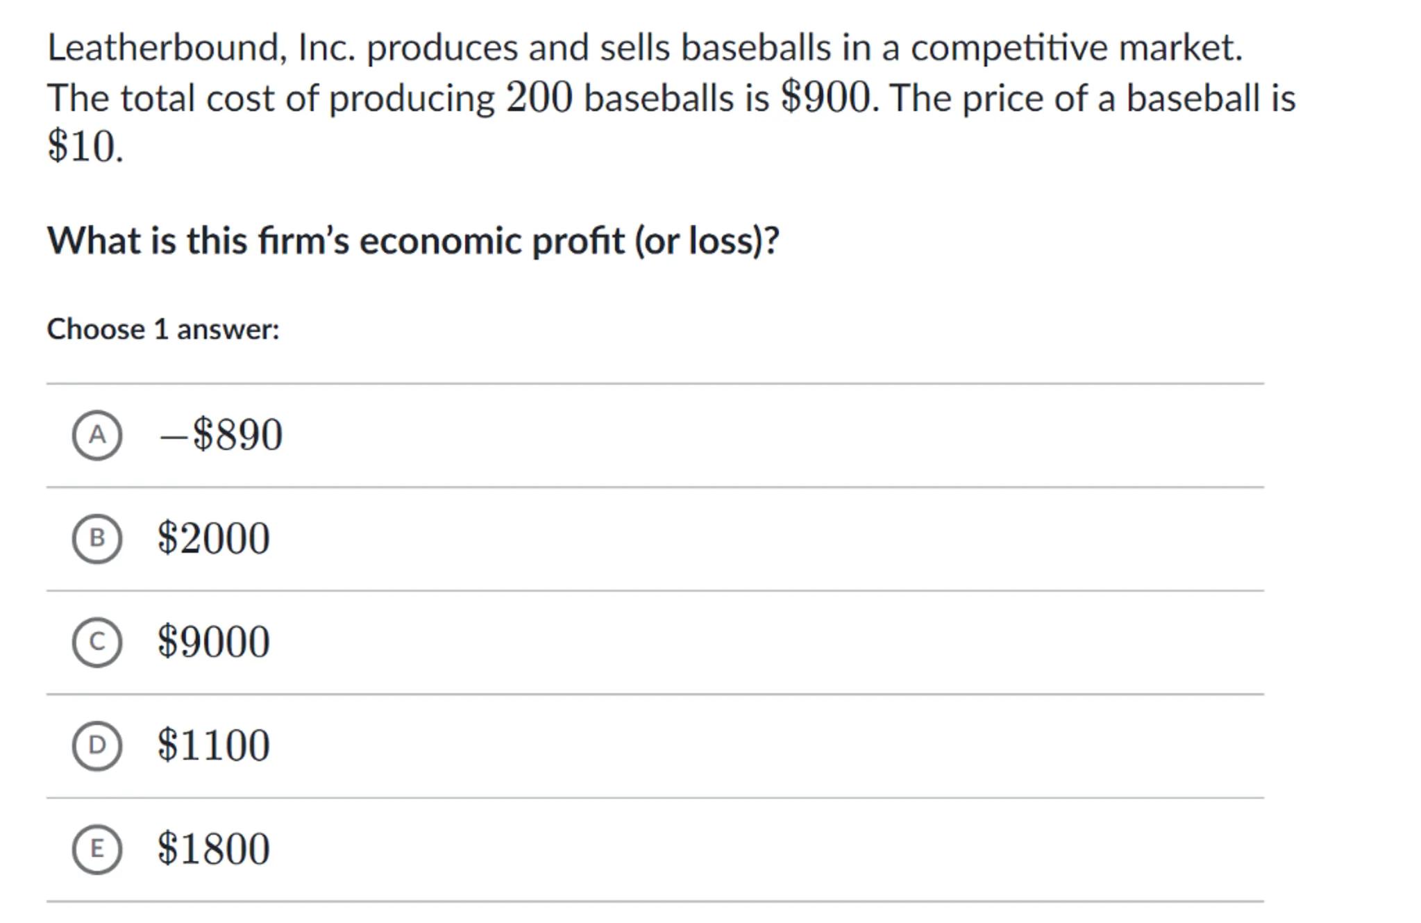Viewport: 1421px width, 923px height.
Task: Click the −$890 answer text
Action: point(221,435)
